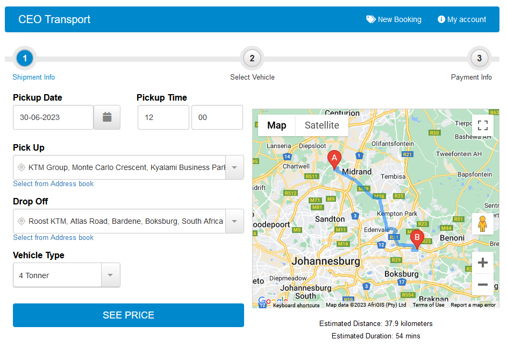This screenshot has width=507, height=354.
Task: Open map Terms of Use link
Action: (x=429, y=305)
